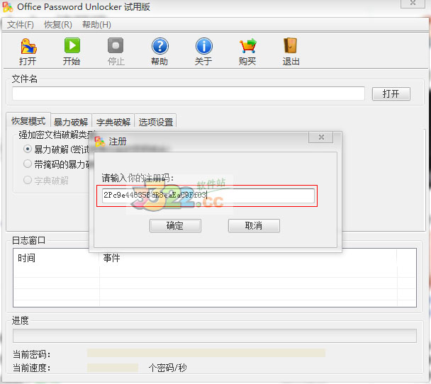Click the 进度 progress bar
Screen dimensions: 431x384
(215, 336)
